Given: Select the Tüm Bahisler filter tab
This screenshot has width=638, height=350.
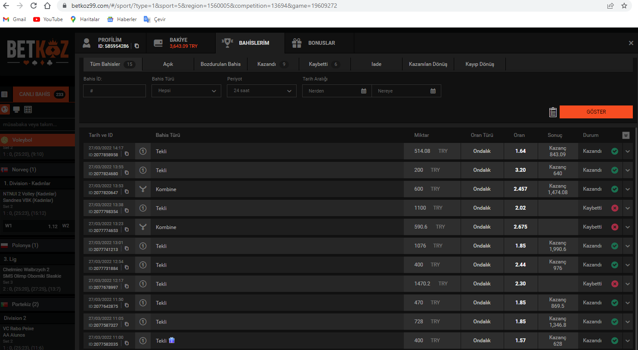Looking at the screenshot, I should coord(112,64).
